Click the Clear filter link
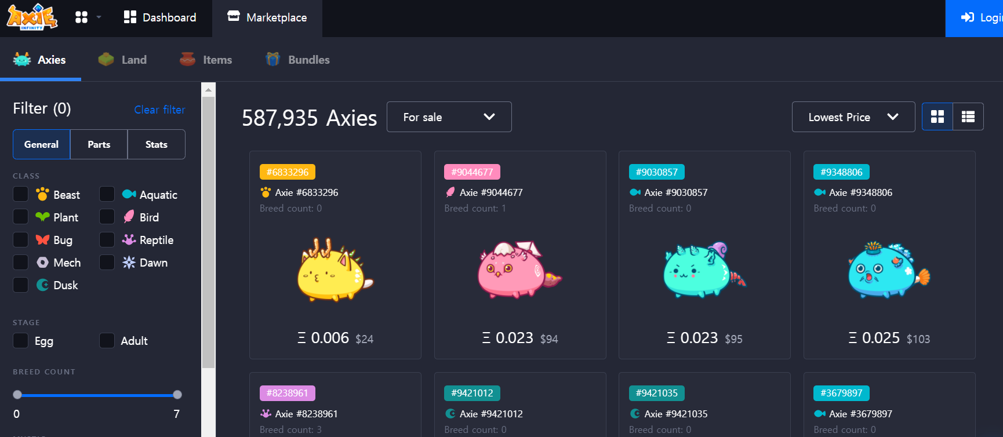The height and width of the screenshot is (437, 1003). 159,110
